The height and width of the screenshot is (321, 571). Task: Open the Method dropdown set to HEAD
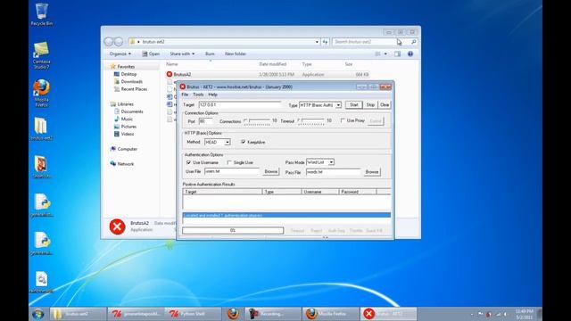tap(228, 142)
